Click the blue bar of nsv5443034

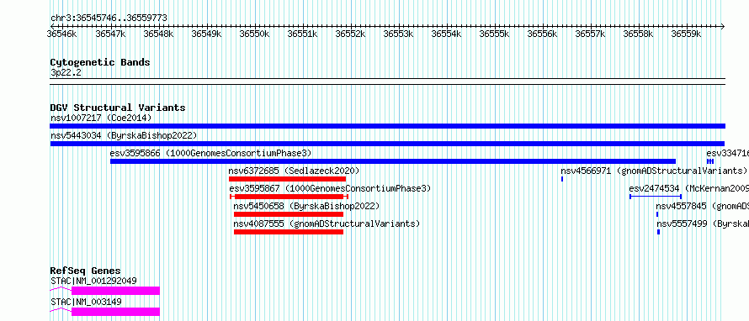click(387, 144)
